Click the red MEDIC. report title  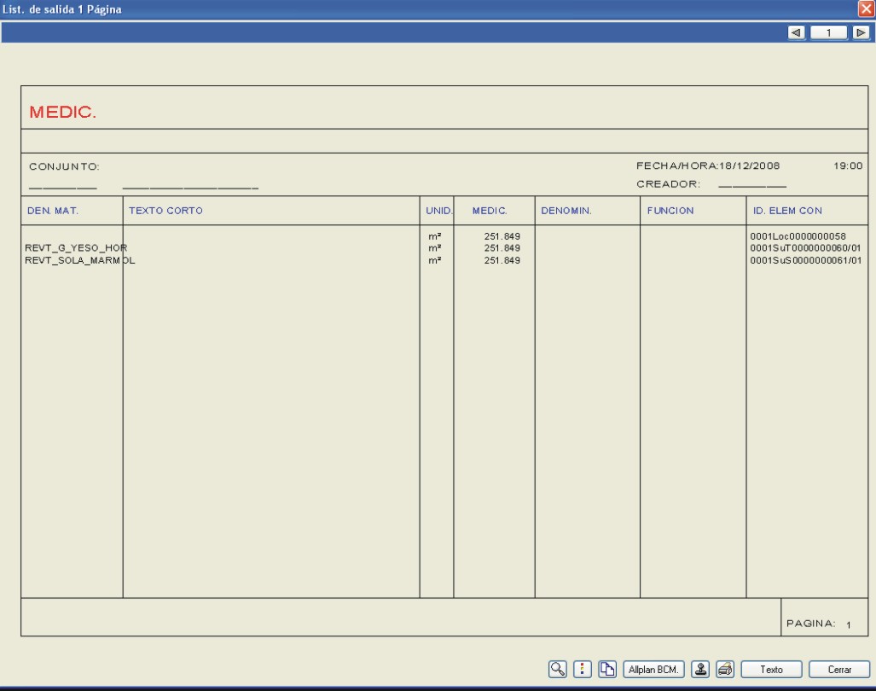[x=63, y=113]
